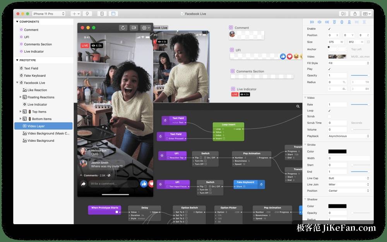Expand the Top Items layer

(x=21, y=112)
